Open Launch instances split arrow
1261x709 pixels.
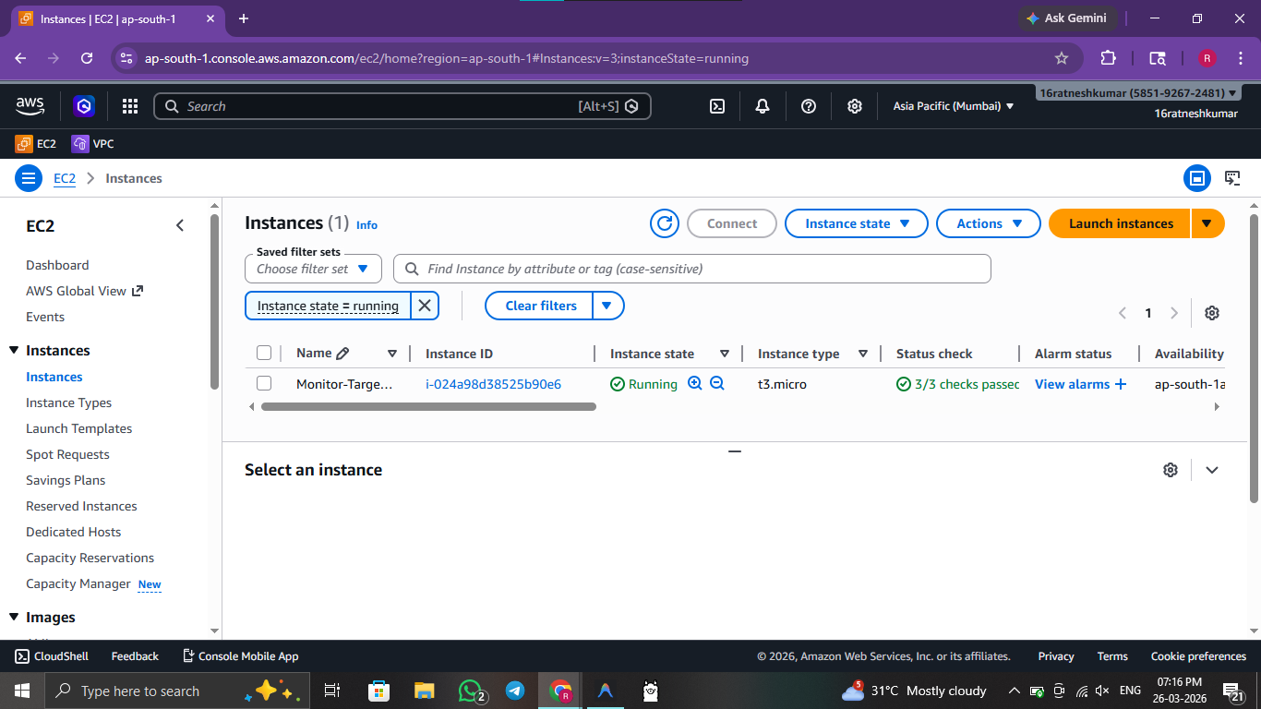1207,223
